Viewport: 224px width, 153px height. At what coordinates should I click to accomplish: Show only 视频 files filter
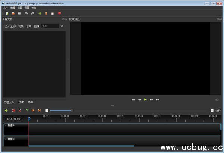[21, 26]
